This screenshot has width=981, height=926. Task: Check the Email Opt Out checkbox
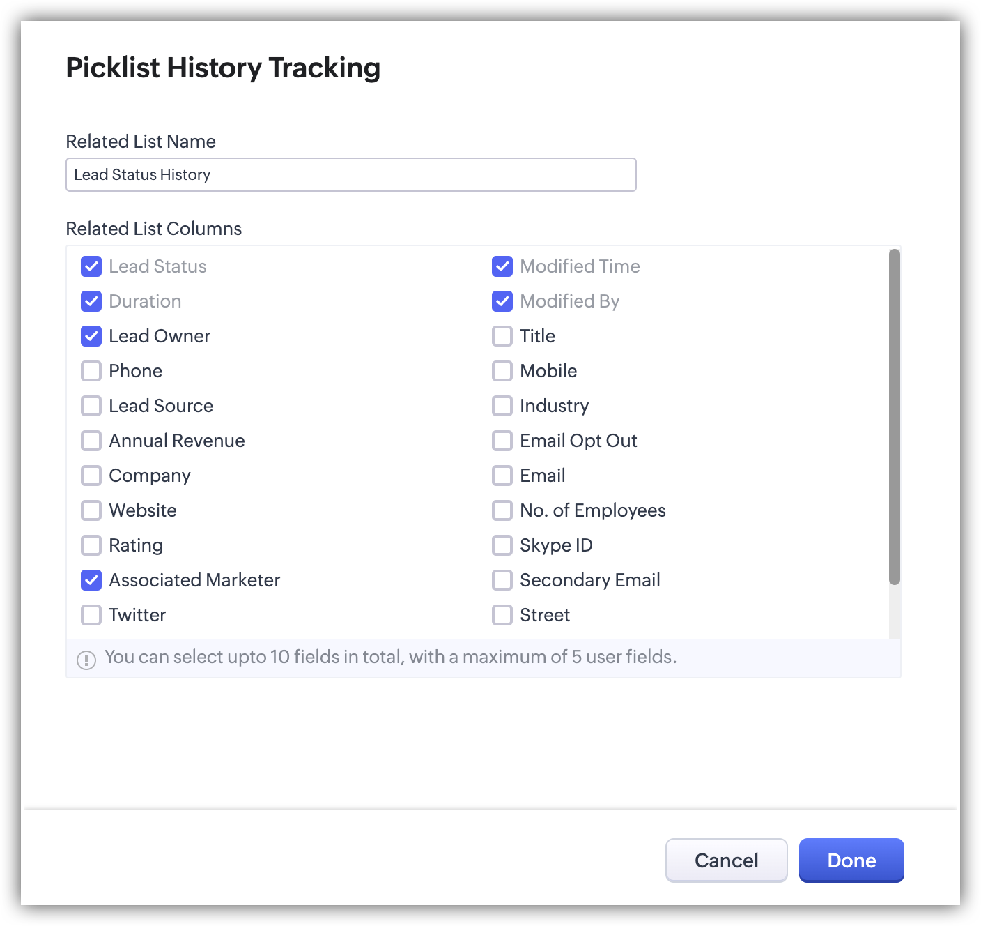[502, 441]
